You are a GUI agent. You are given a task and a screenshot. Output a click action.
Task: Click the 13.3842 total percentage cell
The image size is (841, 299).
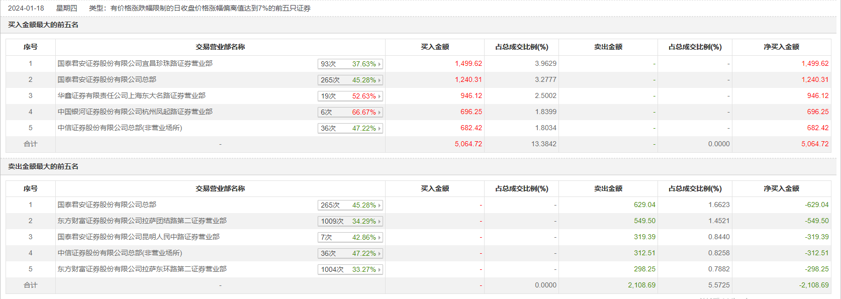point(543,144)
